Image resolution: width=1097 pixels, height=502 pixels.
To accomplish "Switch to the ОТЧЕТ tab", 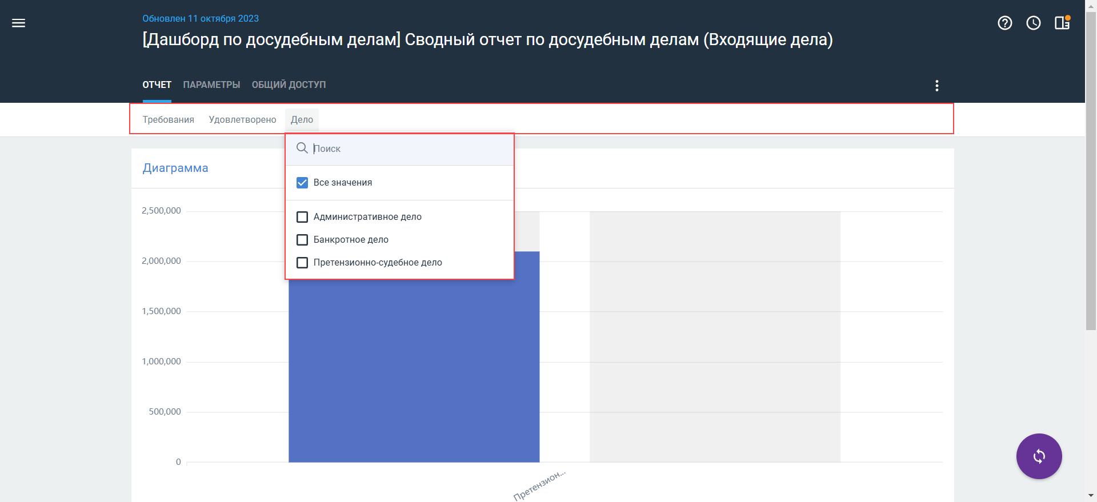I will [x=157, y=85].
